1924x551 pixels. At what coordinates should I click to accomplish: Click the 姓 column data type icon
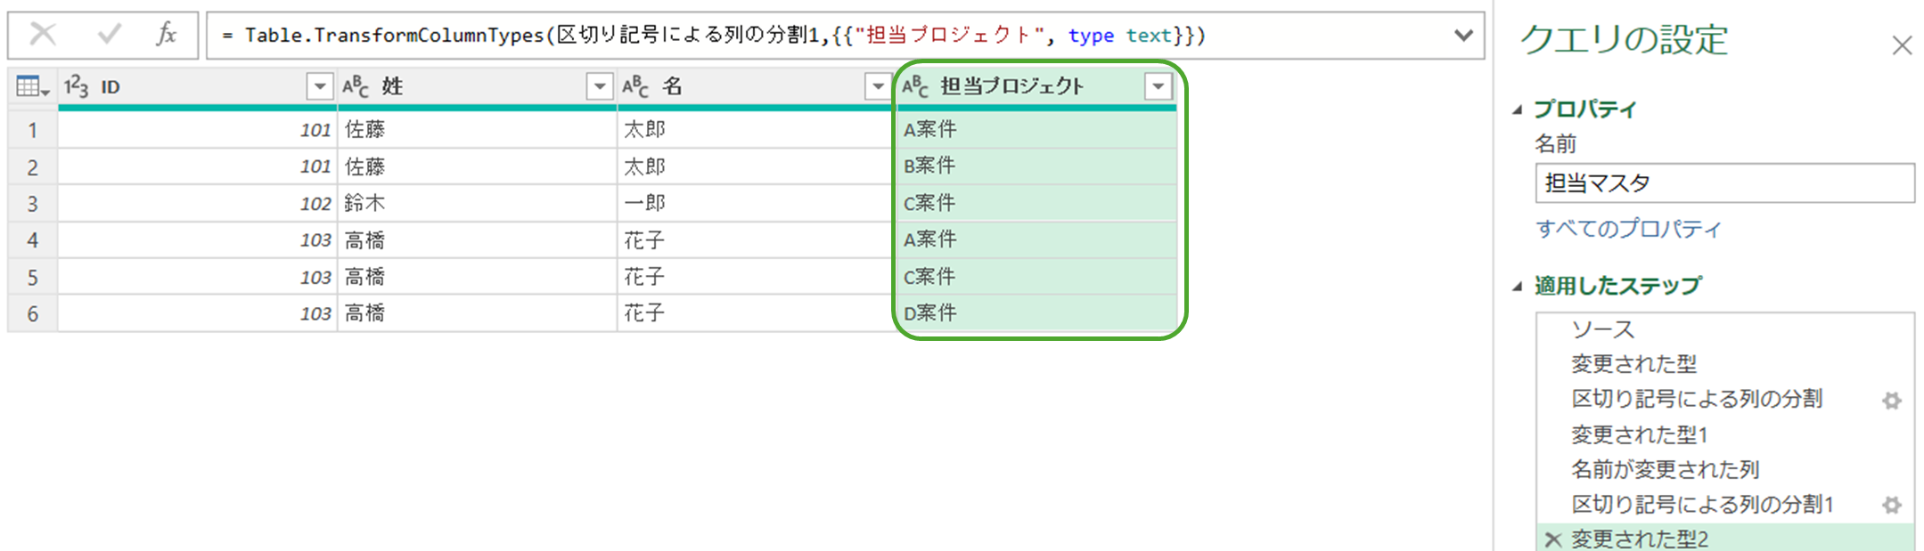pyautogui.click(x=356, y=86)
